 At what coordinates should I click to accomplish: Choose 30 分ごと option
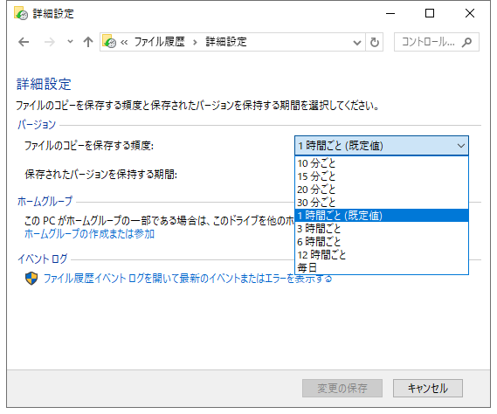tap(382, 203)
